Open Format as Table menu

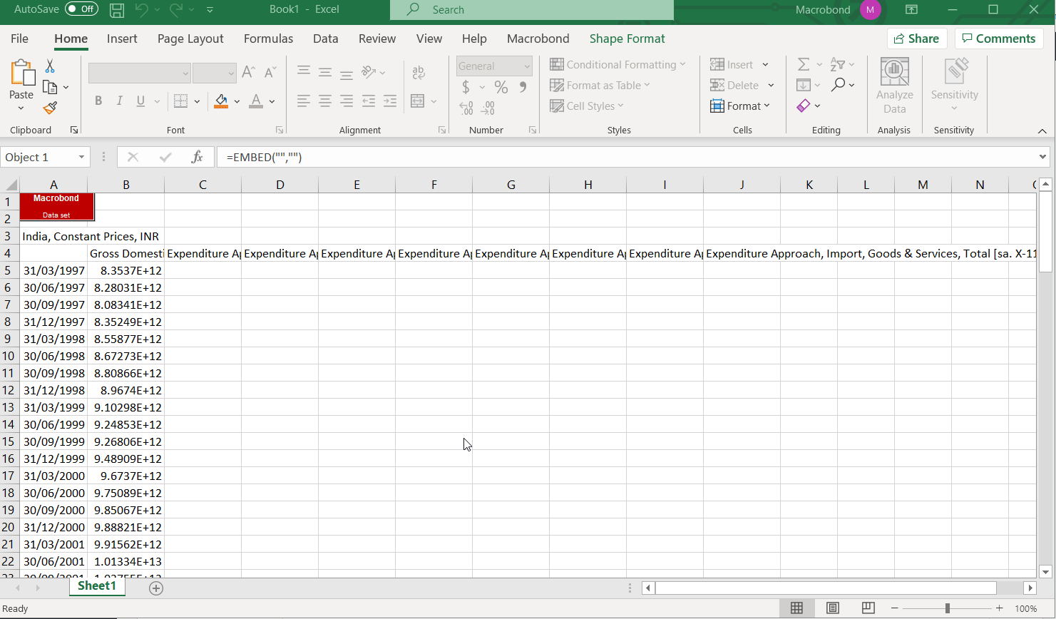point(600,86)
